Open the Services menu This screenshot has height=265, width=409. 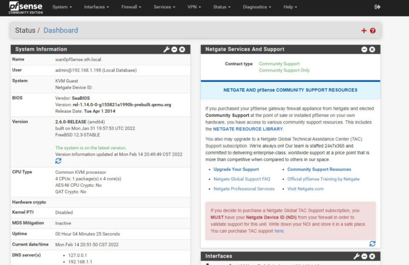point(165,7)
